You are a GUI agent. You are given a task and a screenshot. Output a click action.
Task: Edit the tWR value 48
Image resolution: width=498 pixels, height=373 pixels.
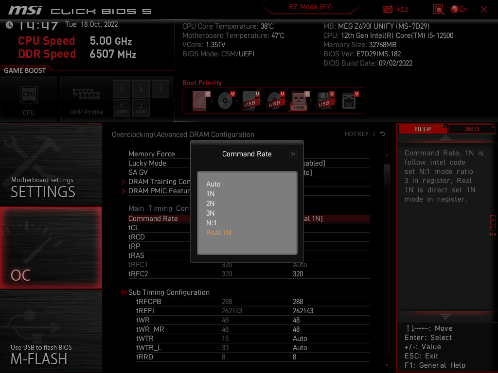[x=296, y=320]
